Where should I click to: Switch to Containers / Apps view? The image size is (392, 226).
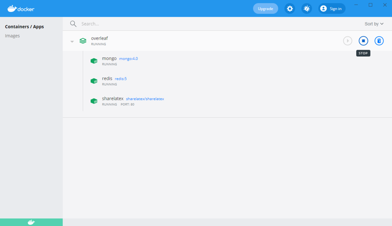[x=24, y=27]
